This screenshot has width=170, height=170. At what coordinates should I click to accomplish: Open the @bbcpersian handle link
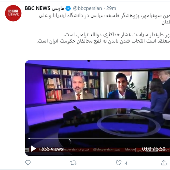click(x=87, y=8)
